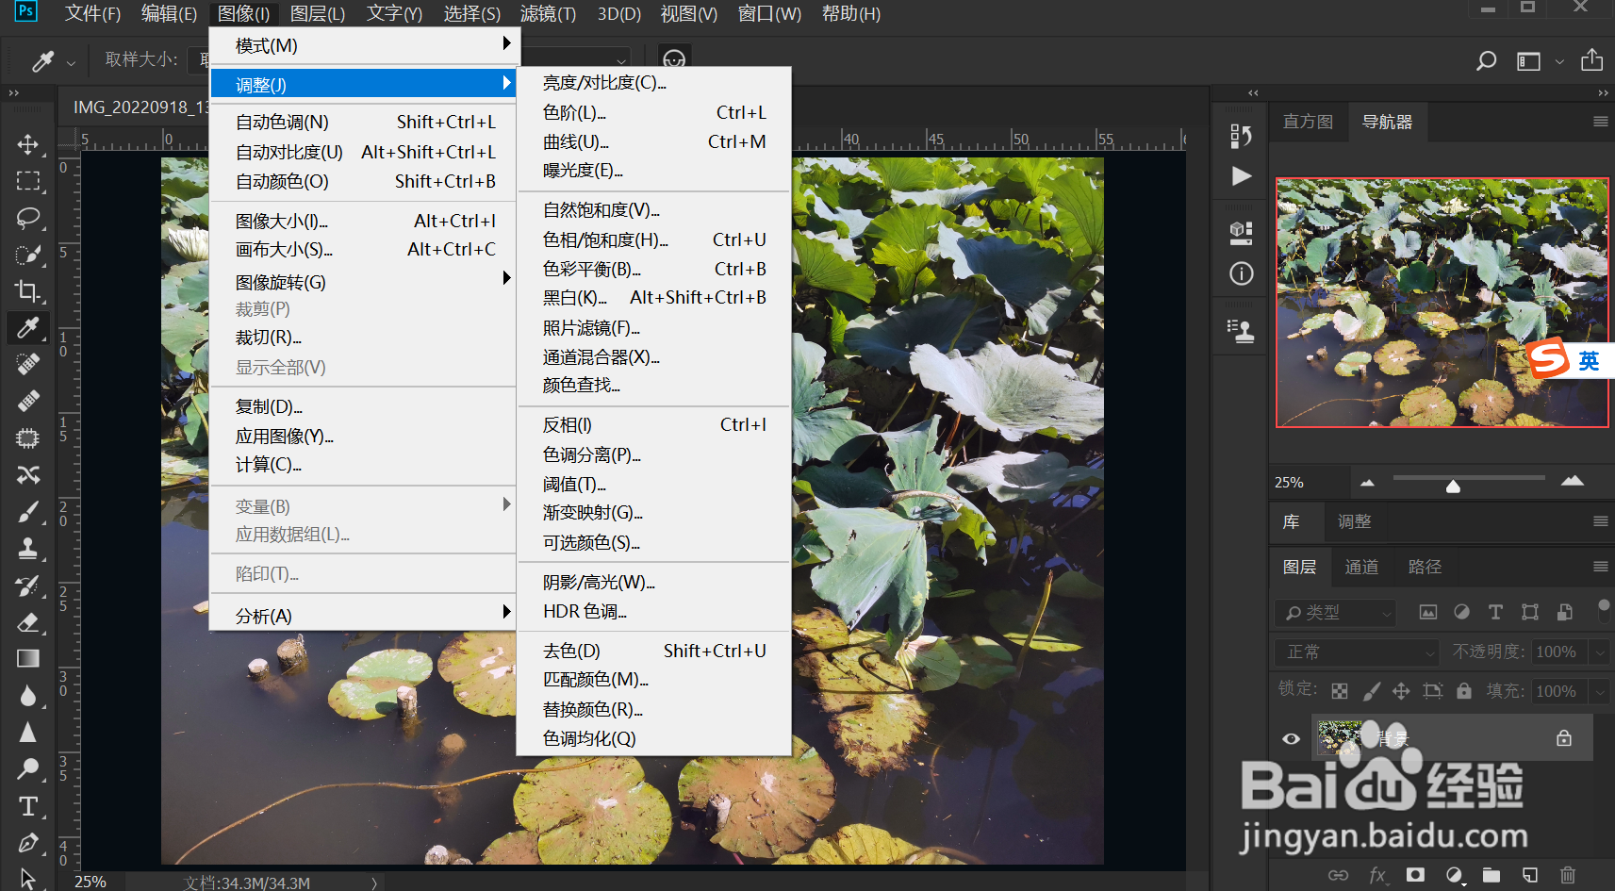Switch to the 通道 tab
The width and height of the screenshot is (1615, 891).
(x=1361, y=567)
